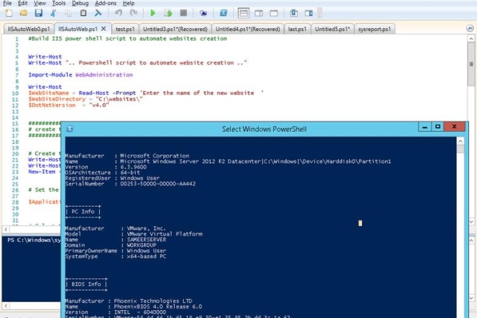This screenshot has width=477, height=318.
Task: Show script pane on the right layout icon
Action: tap(259, 13)
